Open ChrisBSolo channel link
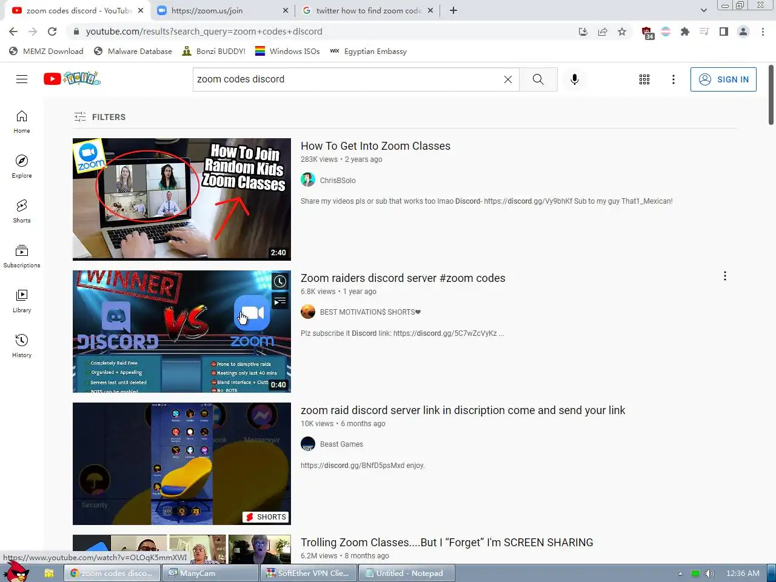Screen dimensions: 776x582 pyautogui.click(x=338, y=181)
